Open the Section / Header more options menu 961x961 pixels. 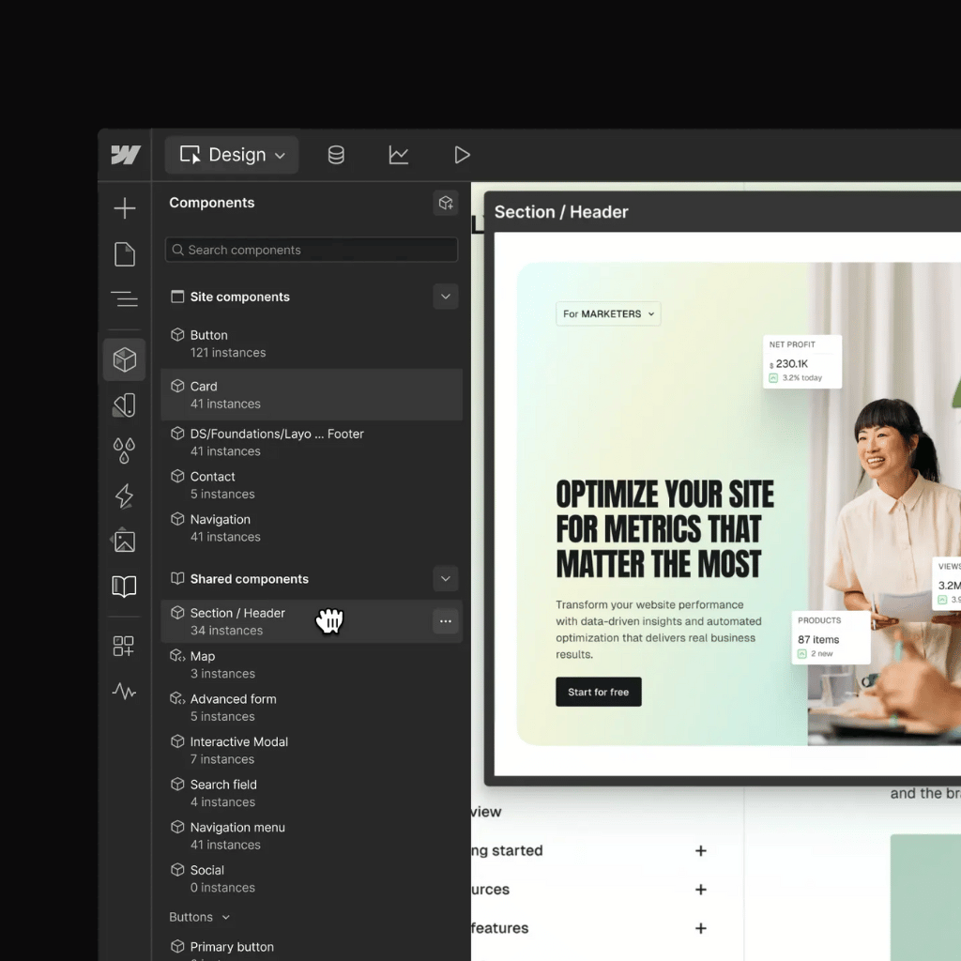[x=446, y=621]
